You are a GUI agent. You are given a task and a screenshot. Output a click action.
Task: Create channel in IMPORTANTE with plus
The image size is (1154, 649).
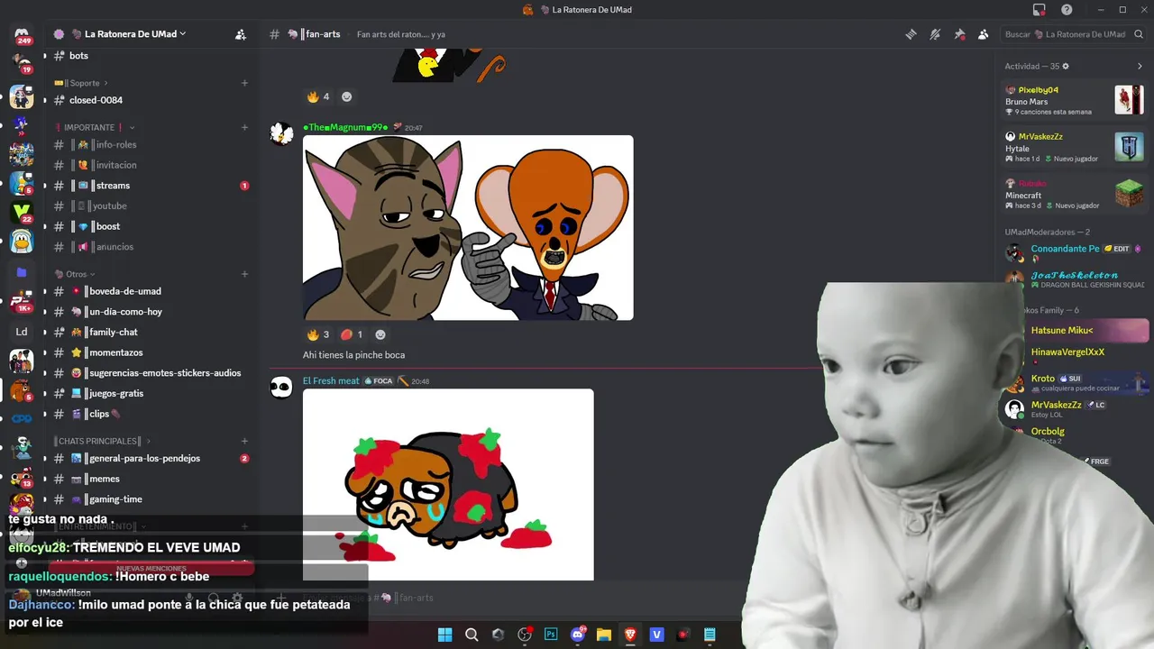[244, 127]
